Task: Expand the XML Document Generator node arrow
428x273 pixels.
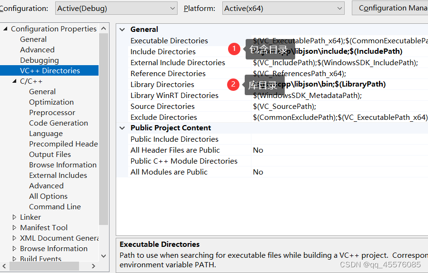Action: click(x=14, y=238)
